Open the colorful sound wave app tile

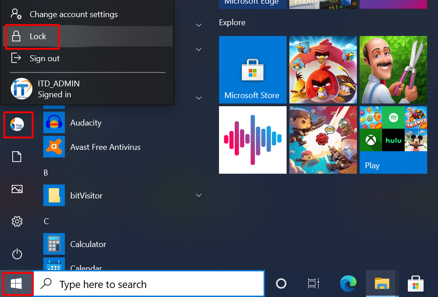coord(252,140)
